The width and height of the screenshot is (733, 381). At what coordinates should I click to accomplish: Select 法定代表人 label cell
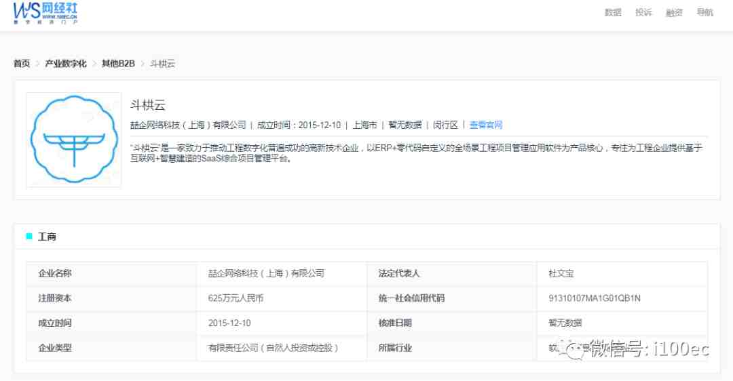point(451,274)
